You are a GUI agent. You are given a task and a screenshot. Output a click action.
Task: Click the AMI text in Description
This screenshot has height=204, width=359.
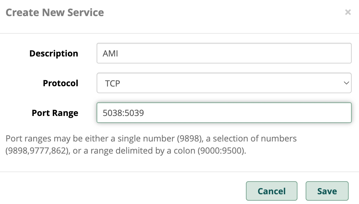pos(110,53)
